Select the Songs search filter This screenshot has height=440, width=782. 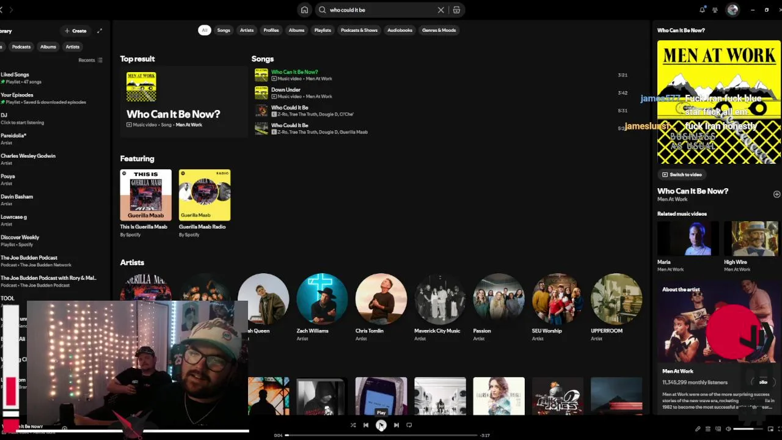224,30
